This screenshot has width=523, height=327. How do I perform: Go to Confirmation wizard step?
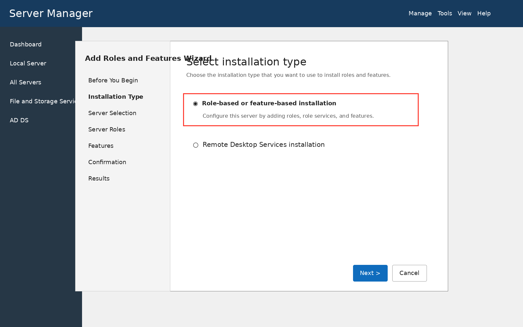coord(107,162)
